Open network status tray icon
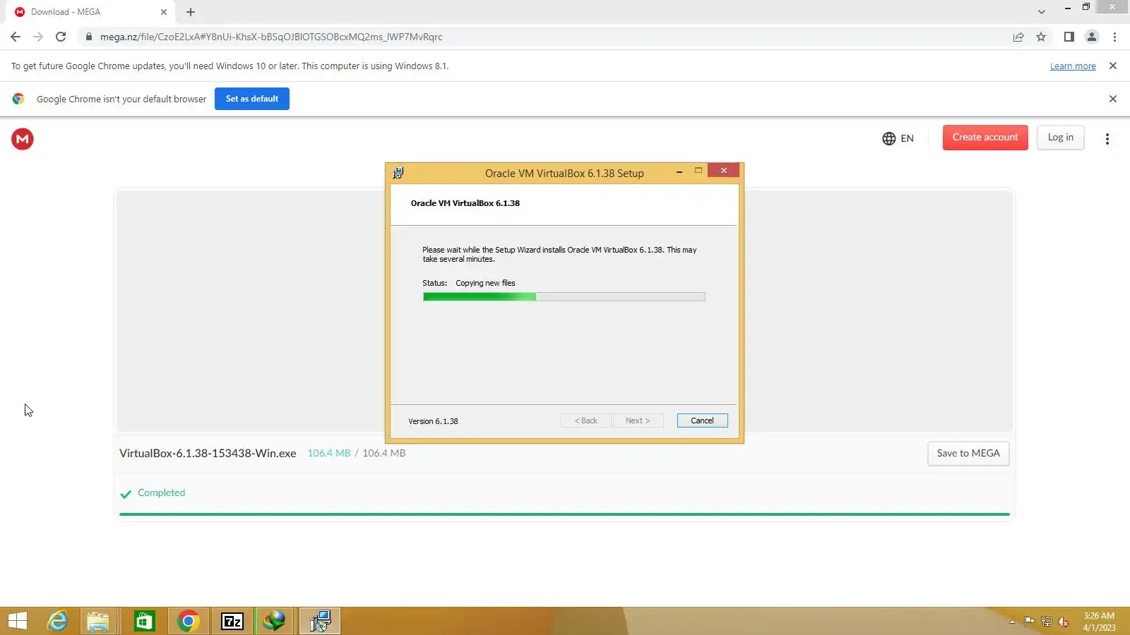1130x635 pixels. [x=1046, y=622]
